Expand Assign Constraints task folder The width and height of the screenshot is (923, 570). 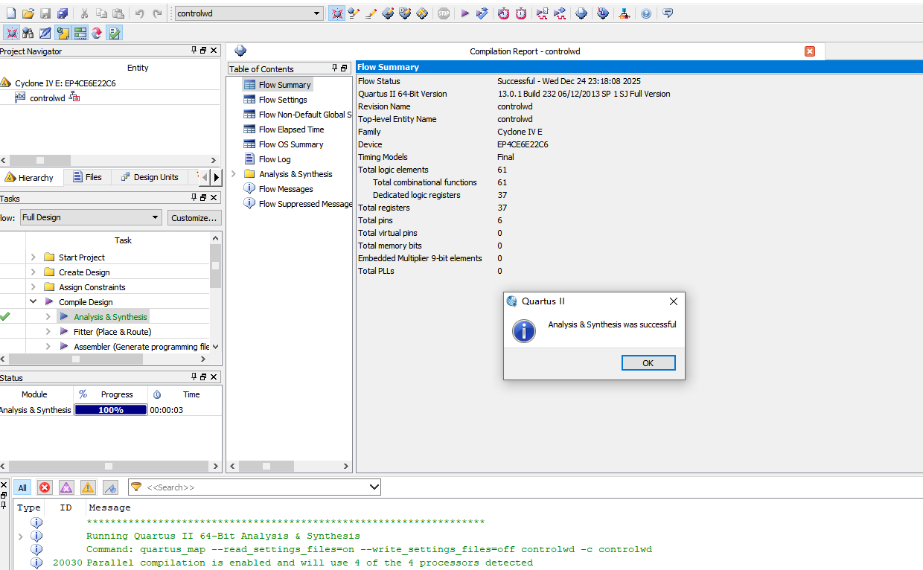point(33,287)
